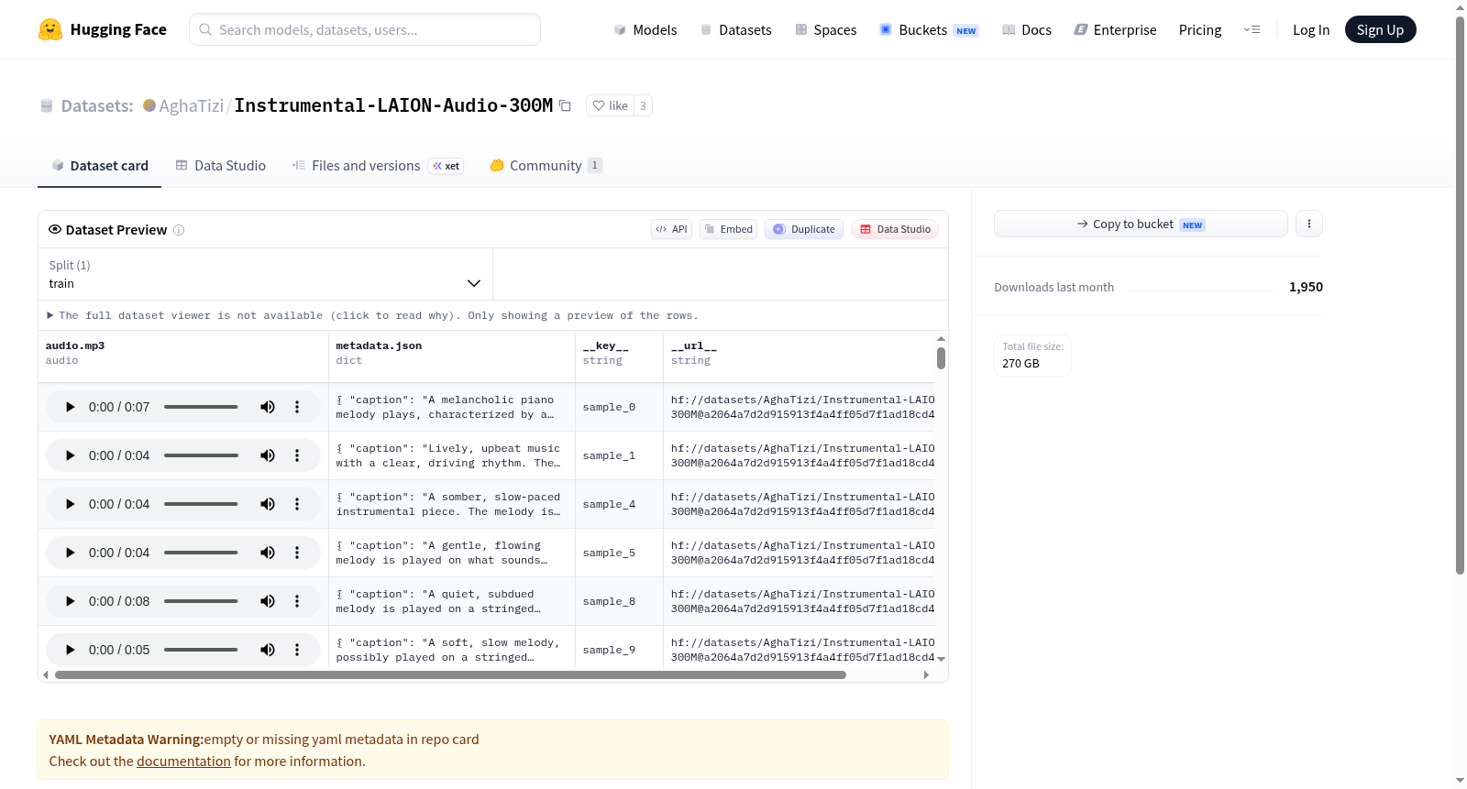Go to Datasets in the top navigation
This screenshot has width=1467, height=789.
click(736, 29)
